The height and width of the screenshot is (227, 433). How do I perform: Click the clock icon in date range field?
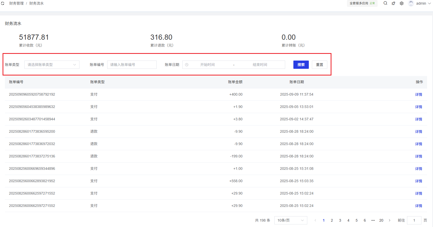(187, 65)
